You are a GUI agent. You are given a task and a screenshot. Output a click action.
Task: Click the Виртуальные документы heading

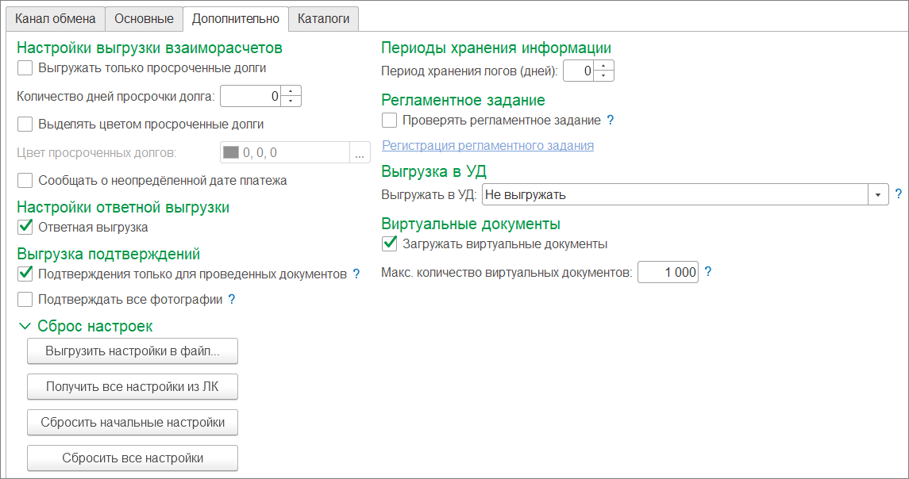[471, 224]
